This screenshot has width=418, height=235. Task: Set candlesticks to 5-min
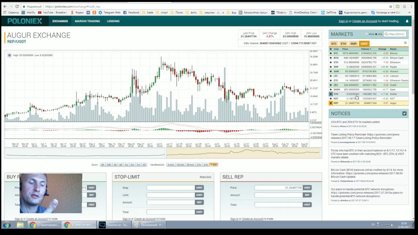click(x=171, y=165)
